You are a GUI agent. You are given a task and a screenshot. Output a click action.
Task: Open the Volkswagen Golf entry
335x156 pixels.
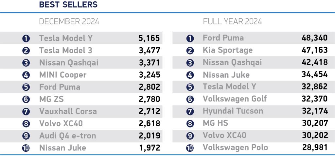(235, 99)
